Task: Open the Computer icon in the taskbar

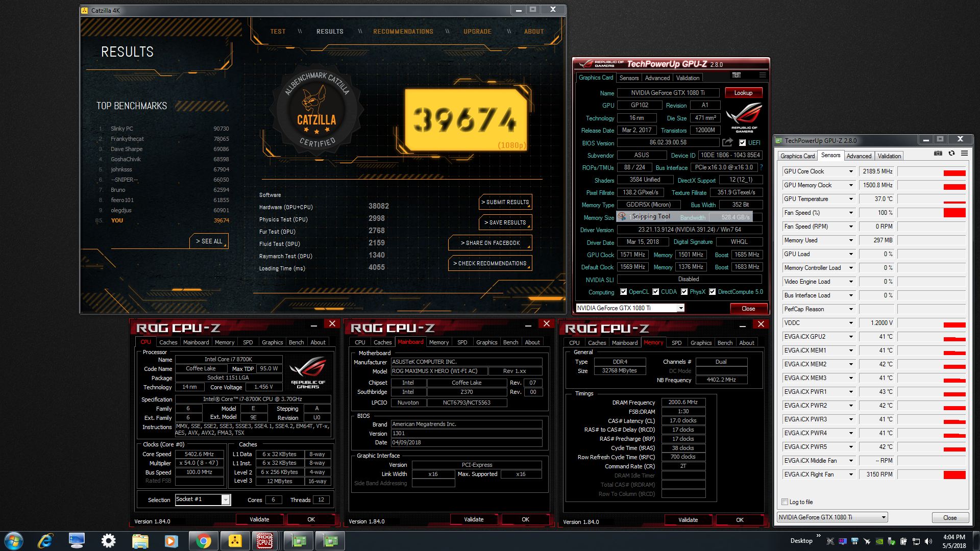Action: tap(77, 541)
